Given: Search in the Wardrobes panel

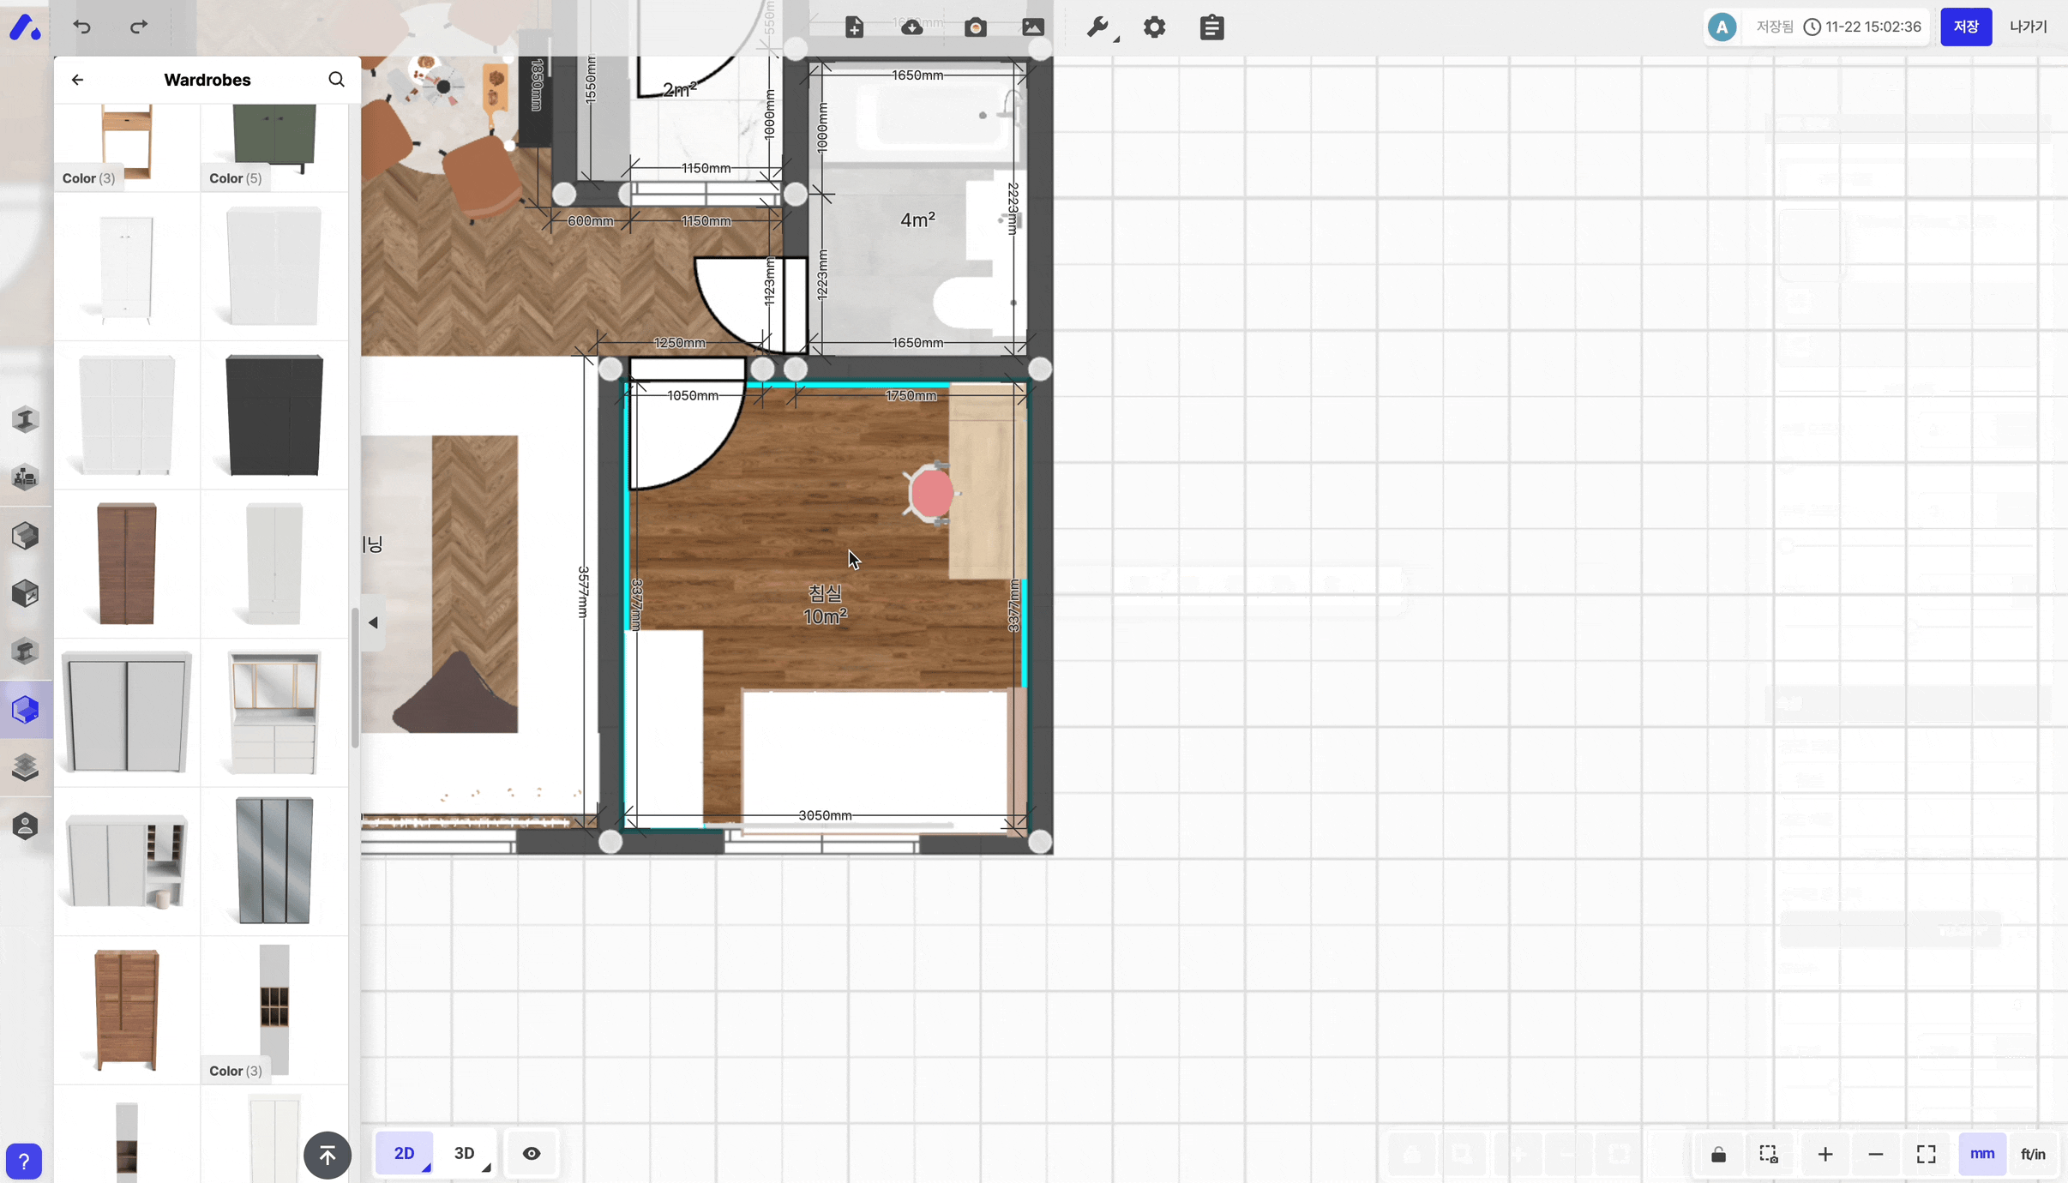Looking at the screenshot, I should click(x=336, y=80).
